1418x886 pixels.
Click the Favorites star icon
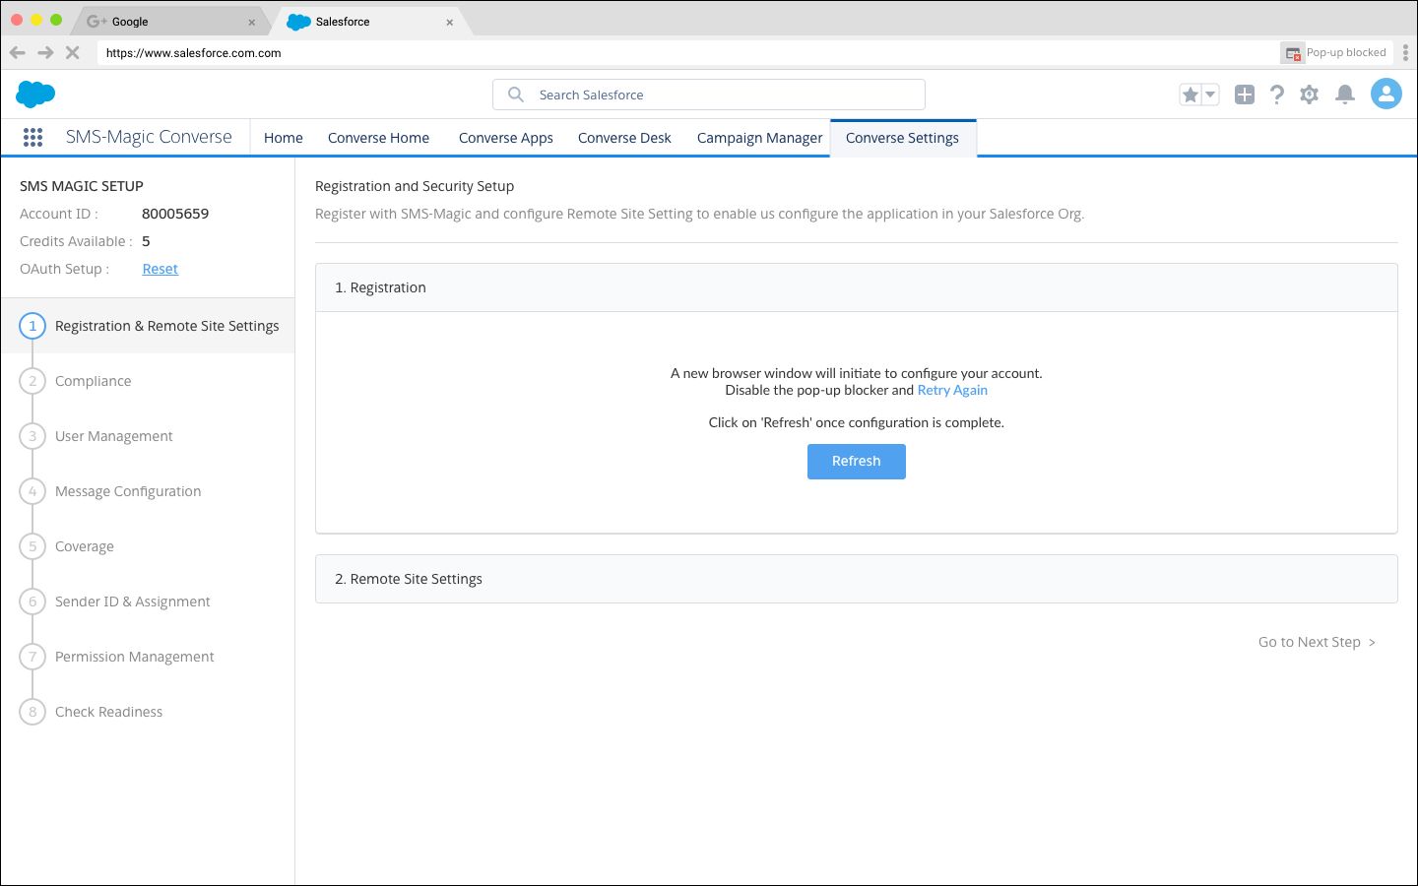(1191, 95)
